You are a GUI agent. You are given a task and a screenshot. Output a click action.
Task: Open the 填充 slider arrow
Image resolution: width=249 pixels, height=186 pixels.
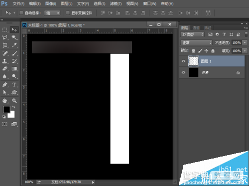(245, 51)
